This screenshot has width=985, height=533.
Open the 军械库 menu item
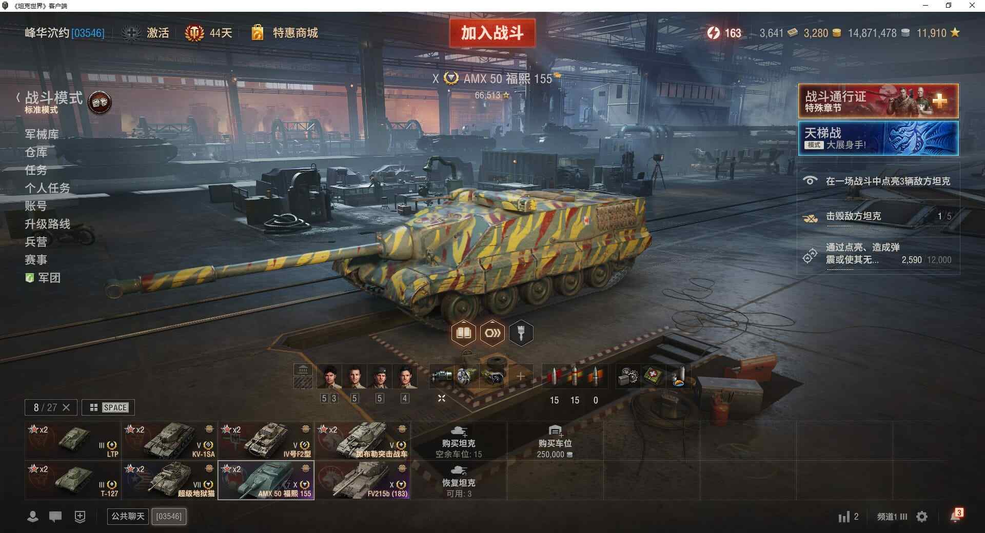tap(42, 134)
